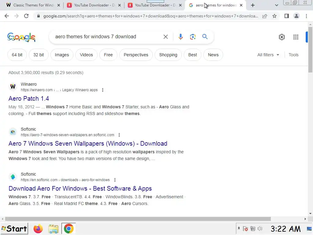Show hidden tray icons with the arrow
Image resolution: width=313 pixels, height=235 pixels.
click(239, 228)
